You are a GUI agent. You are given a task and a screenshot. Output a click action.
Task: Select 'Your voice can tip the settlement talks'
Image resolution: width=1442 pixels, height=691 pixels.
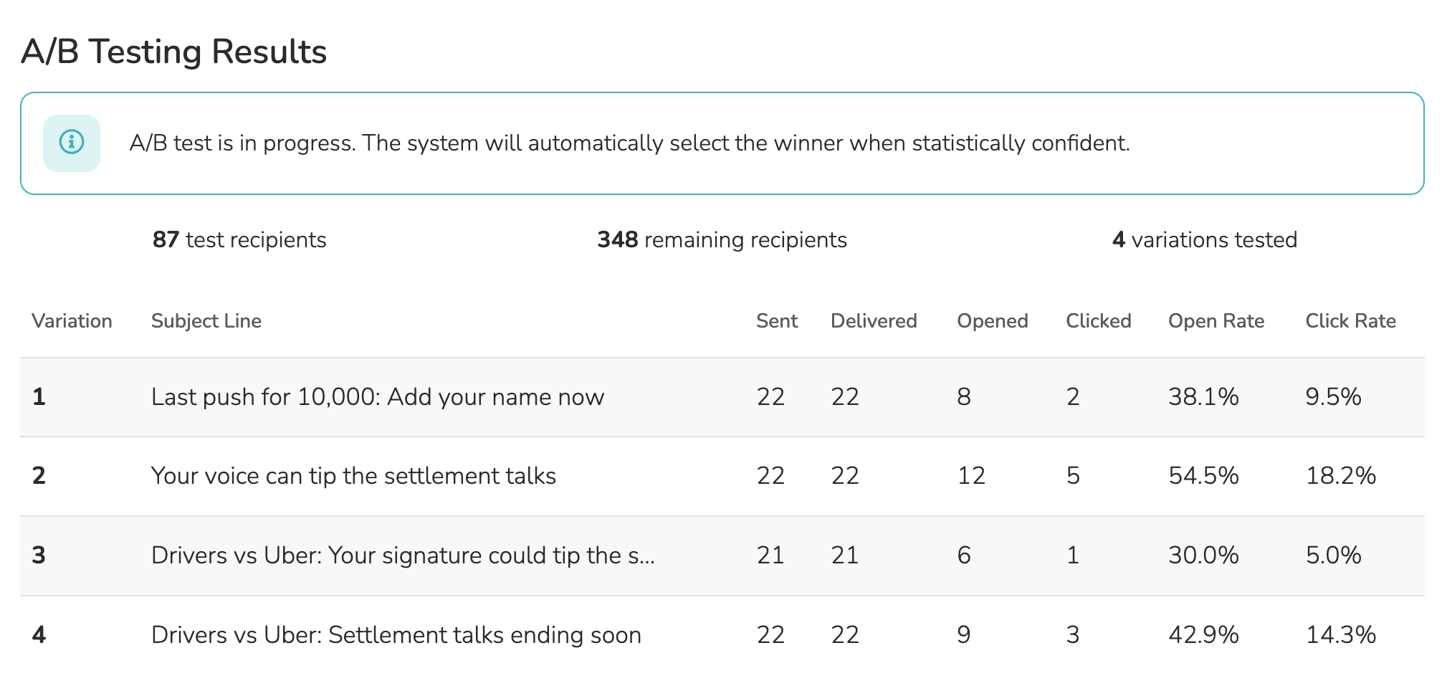pos(353,476)
